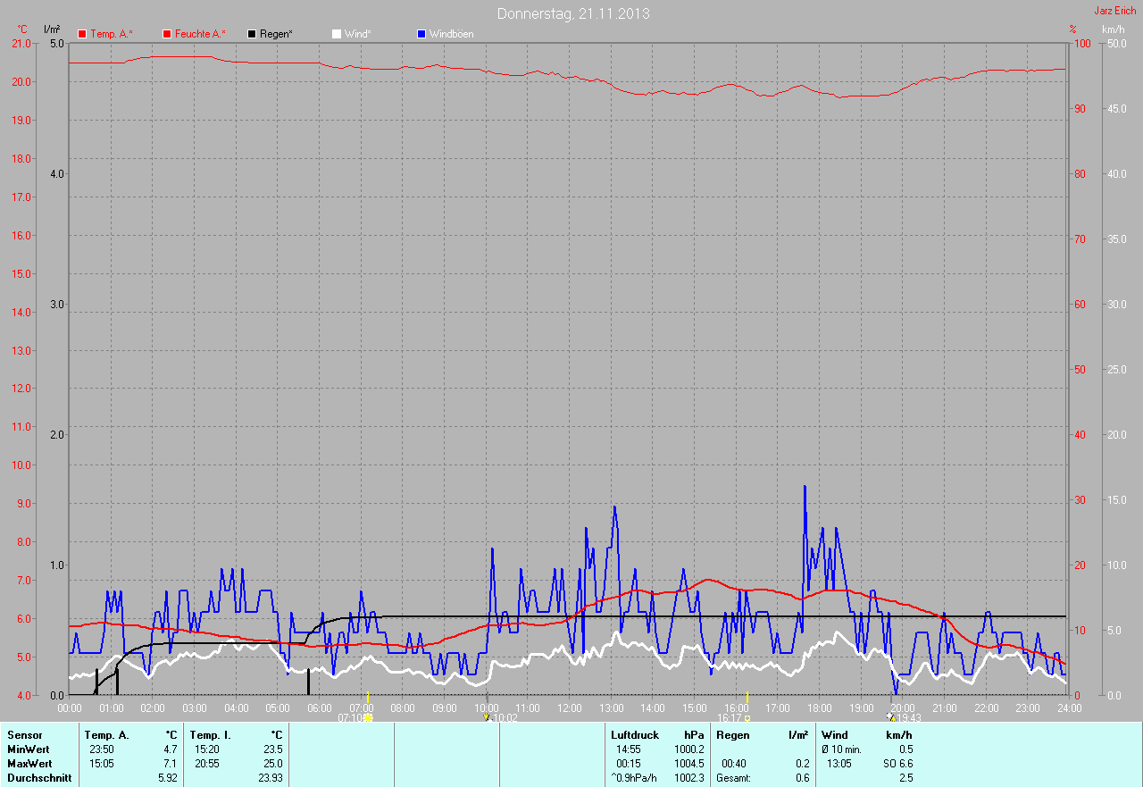Click the average pressure value '1002.3'
The height and width of the screenshot is (787, 1143).
pos(688,778)
